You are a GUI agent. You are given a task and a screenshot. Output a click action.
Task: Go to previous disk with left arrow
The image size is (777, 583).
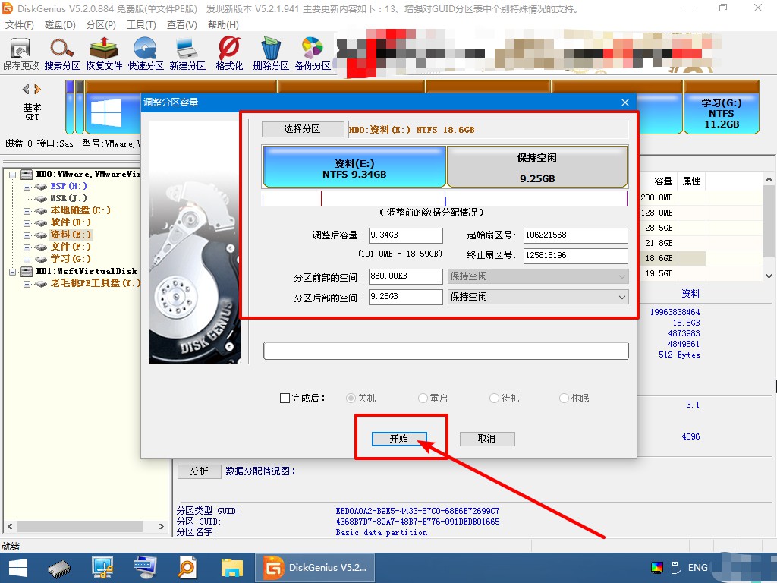point(26,90)
